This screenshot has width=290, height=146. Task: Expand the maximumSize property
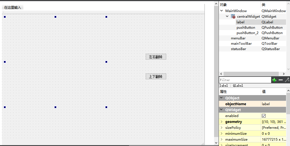click(x=221, y=140)
